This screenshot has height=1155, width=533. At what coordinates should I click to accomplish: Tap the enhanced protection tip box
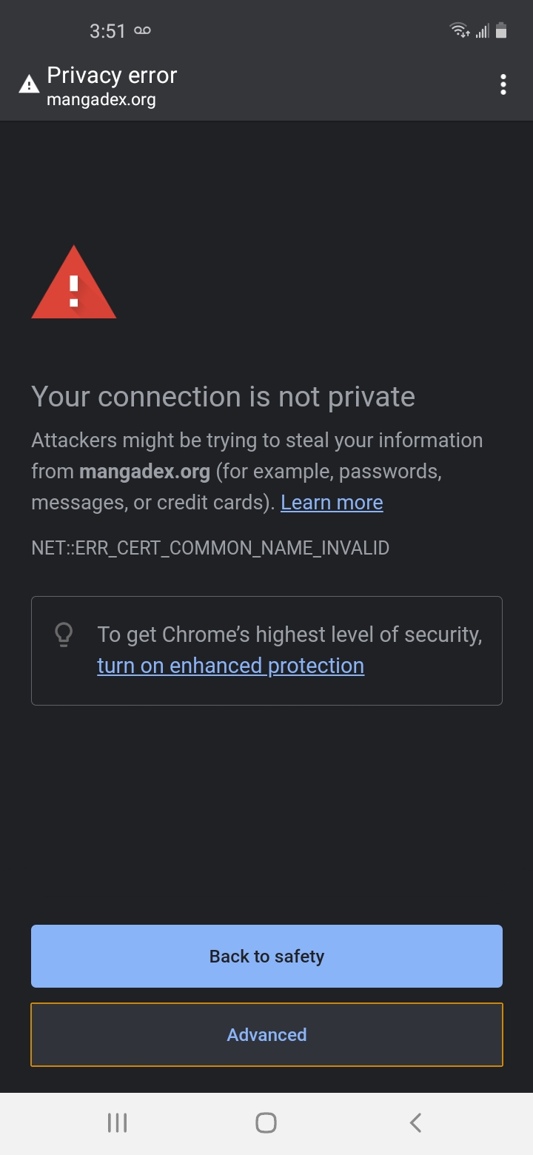(266, 650)
